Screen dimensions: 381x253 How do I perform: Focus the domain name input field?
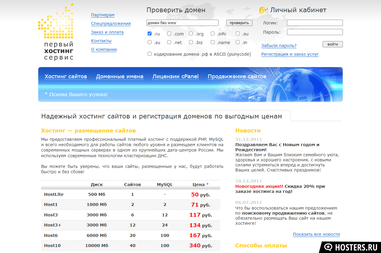pyautogui.click(x=182, y=23)
